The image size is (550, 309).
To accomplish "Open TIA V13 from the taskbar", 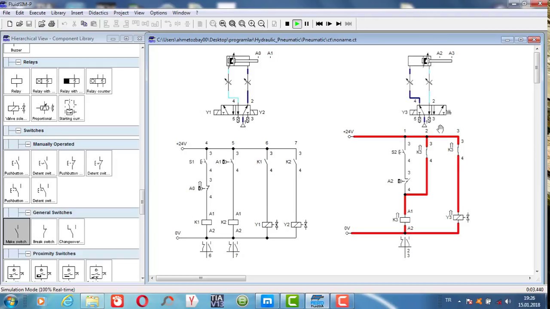I will (217, 301).
